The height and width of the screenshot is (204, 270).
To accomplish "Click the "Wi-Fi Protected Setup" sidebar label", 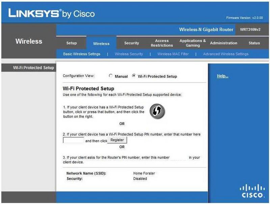I will (x=33, y=68).
